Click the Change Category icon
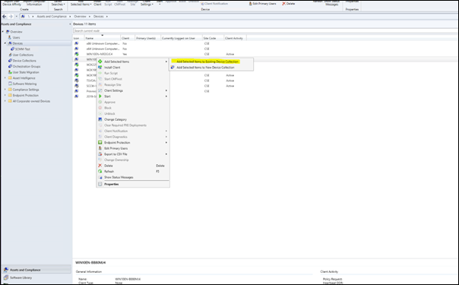Screen dimensions: 459x285 pos(100,119)
